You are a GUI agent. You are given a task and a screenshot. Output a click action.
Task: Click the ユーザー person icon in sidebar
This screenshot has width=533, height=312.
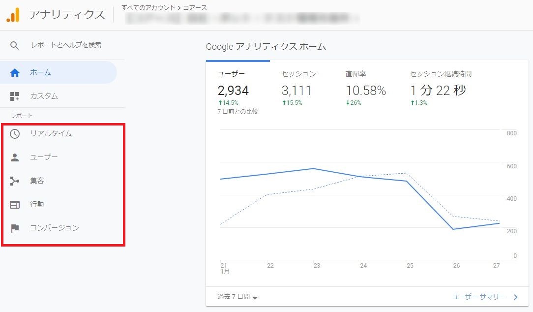(15, 157)
